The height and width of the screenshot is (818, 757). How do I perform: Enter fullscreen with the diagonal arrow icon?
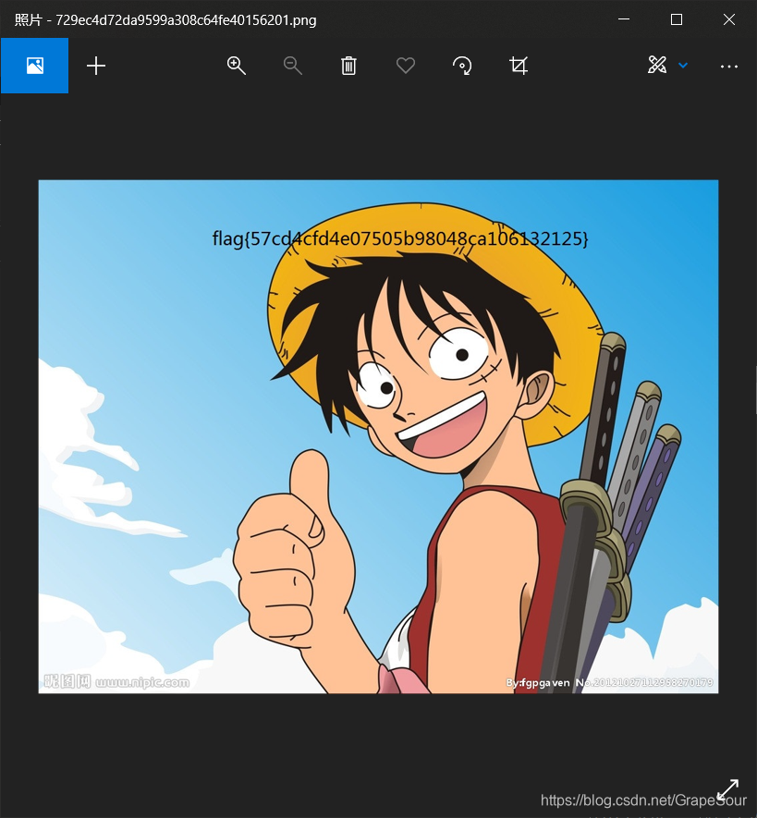pyautogui.click(x=727, y=789)
